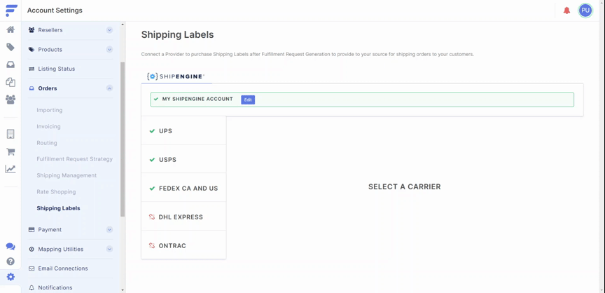The height and width of the screenshot is (293, 605).
Task: Open the home icon in left rail
Action: click(x=11, y=29)
